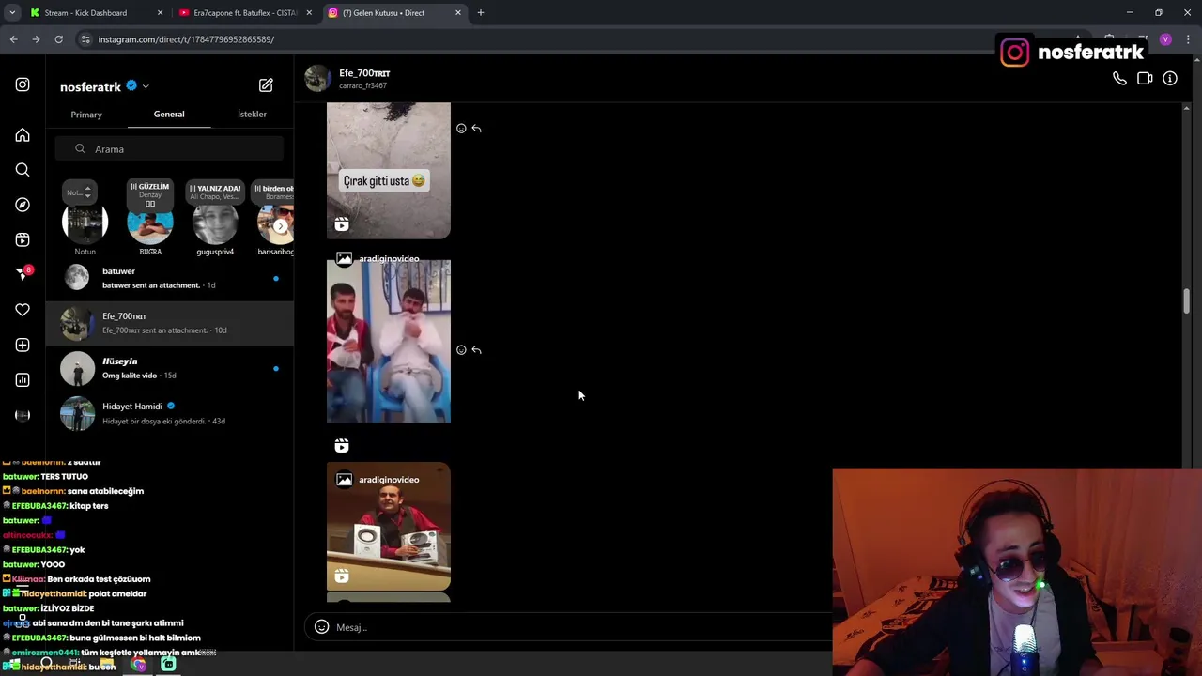Switch to the Primary inbox tab

point(86,115)
